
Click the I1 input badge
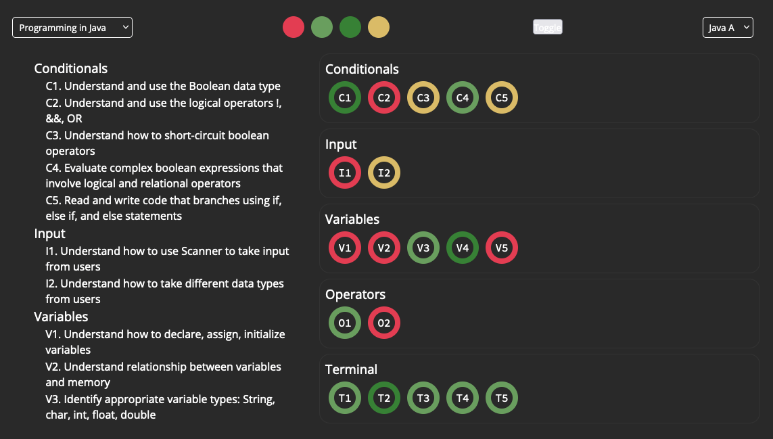point(345,172)
